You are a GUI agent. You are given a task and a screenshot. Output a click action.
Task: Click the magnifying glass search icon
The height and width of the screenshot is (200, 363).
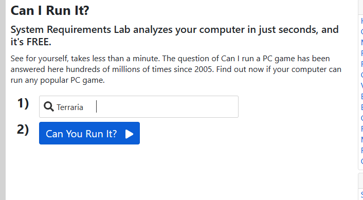(x=49, y=107)
